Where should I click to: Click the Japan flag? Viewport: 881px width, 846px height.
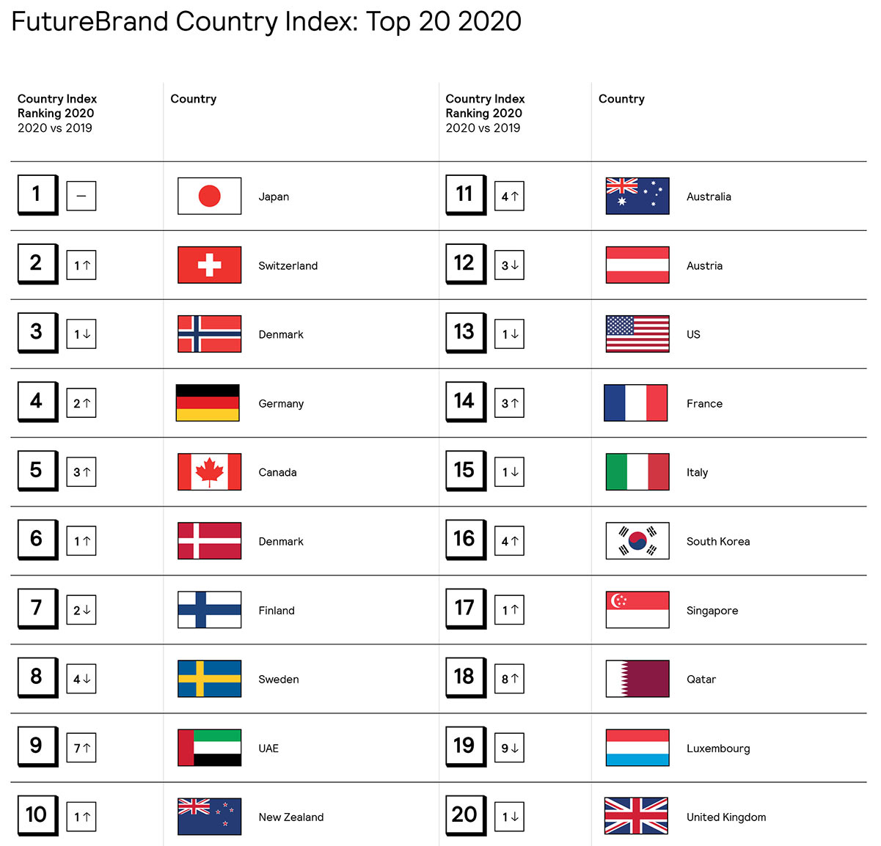coord(209,196)
